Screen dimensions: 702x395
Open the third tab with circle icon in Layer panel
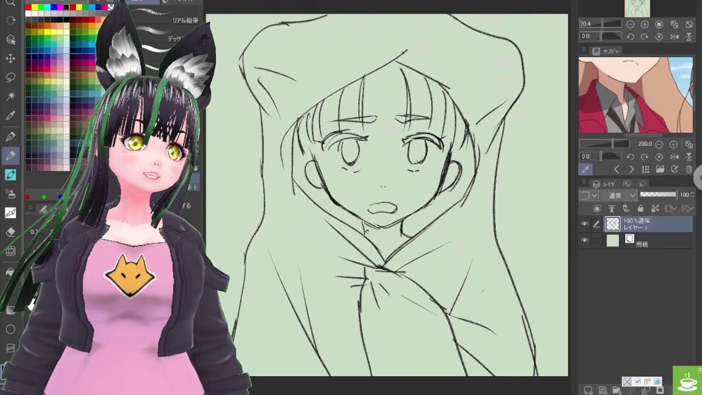pos(642,184)
